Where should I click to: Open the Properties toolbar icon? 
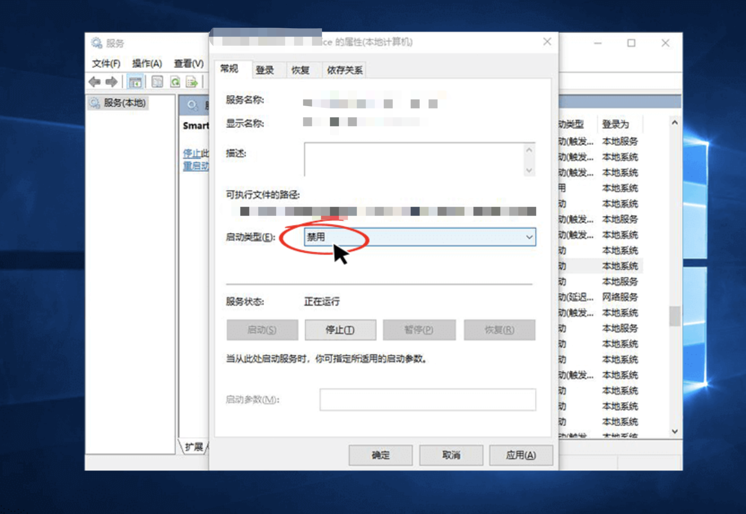point(157,81)
